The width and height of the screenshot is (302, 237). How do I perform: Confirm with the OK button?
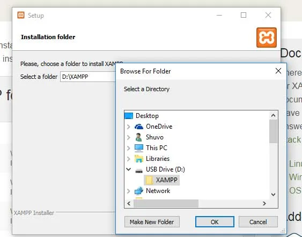215,222
